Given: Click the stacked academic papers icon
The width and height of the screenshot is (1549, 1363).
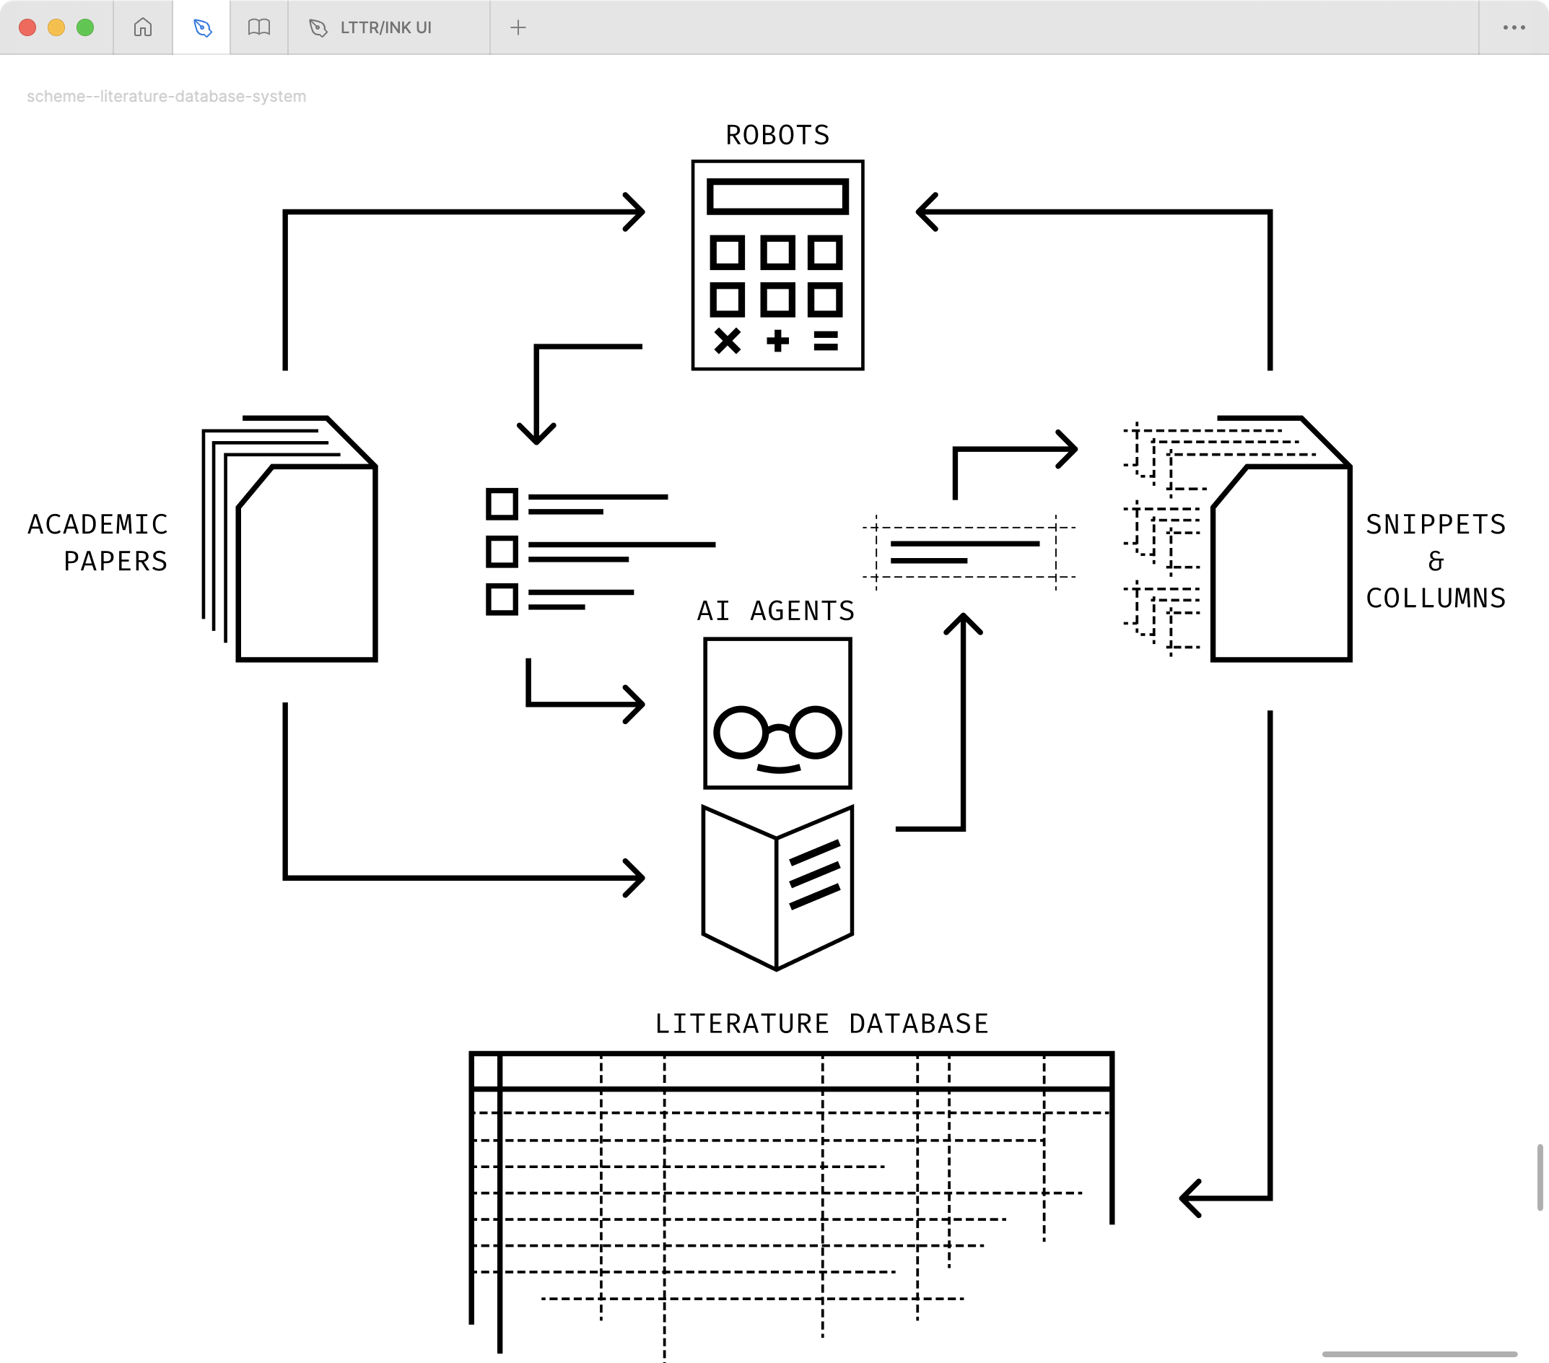Looking at the screenshot, I should click(x=289, y=539).
